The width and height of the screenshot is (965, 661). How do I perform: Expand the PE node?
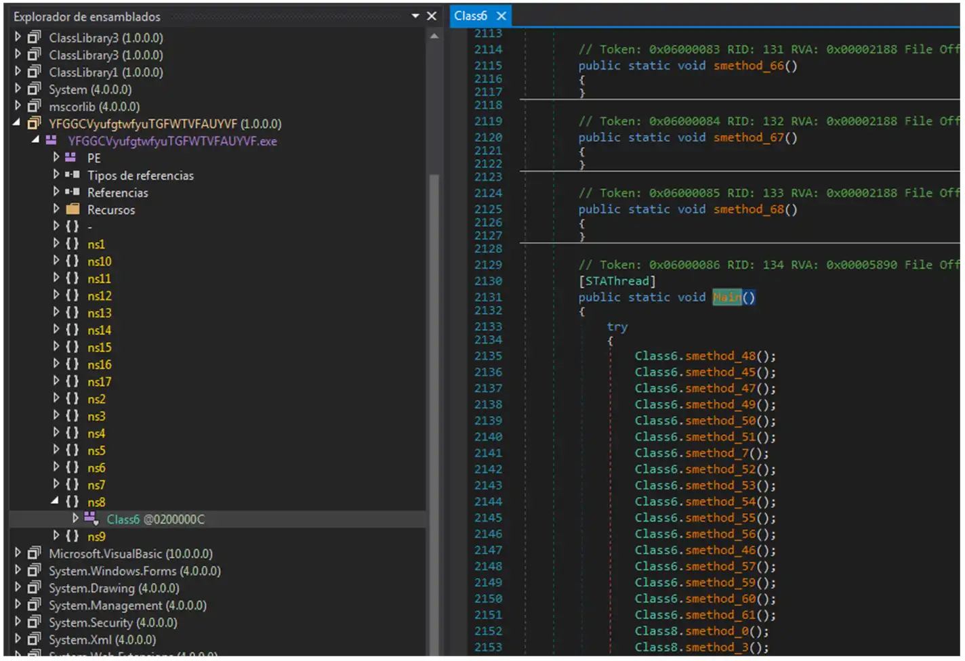(x=56, y=157)
